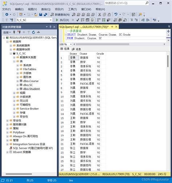Viewport: 172px width, 183px height.
Task: Click the 执行(X) execute button
Action: pos(62,20)
